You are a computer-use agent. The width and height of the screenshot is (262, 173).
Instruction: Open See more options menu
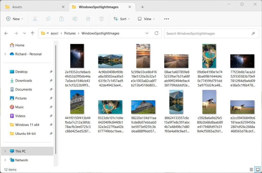(x=167, y=19)
